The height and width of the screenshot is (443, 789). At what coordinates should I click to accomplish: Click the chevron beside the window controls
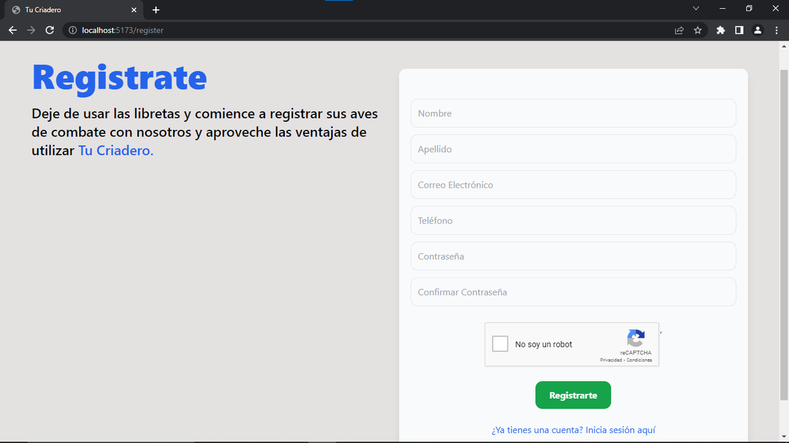695,9
